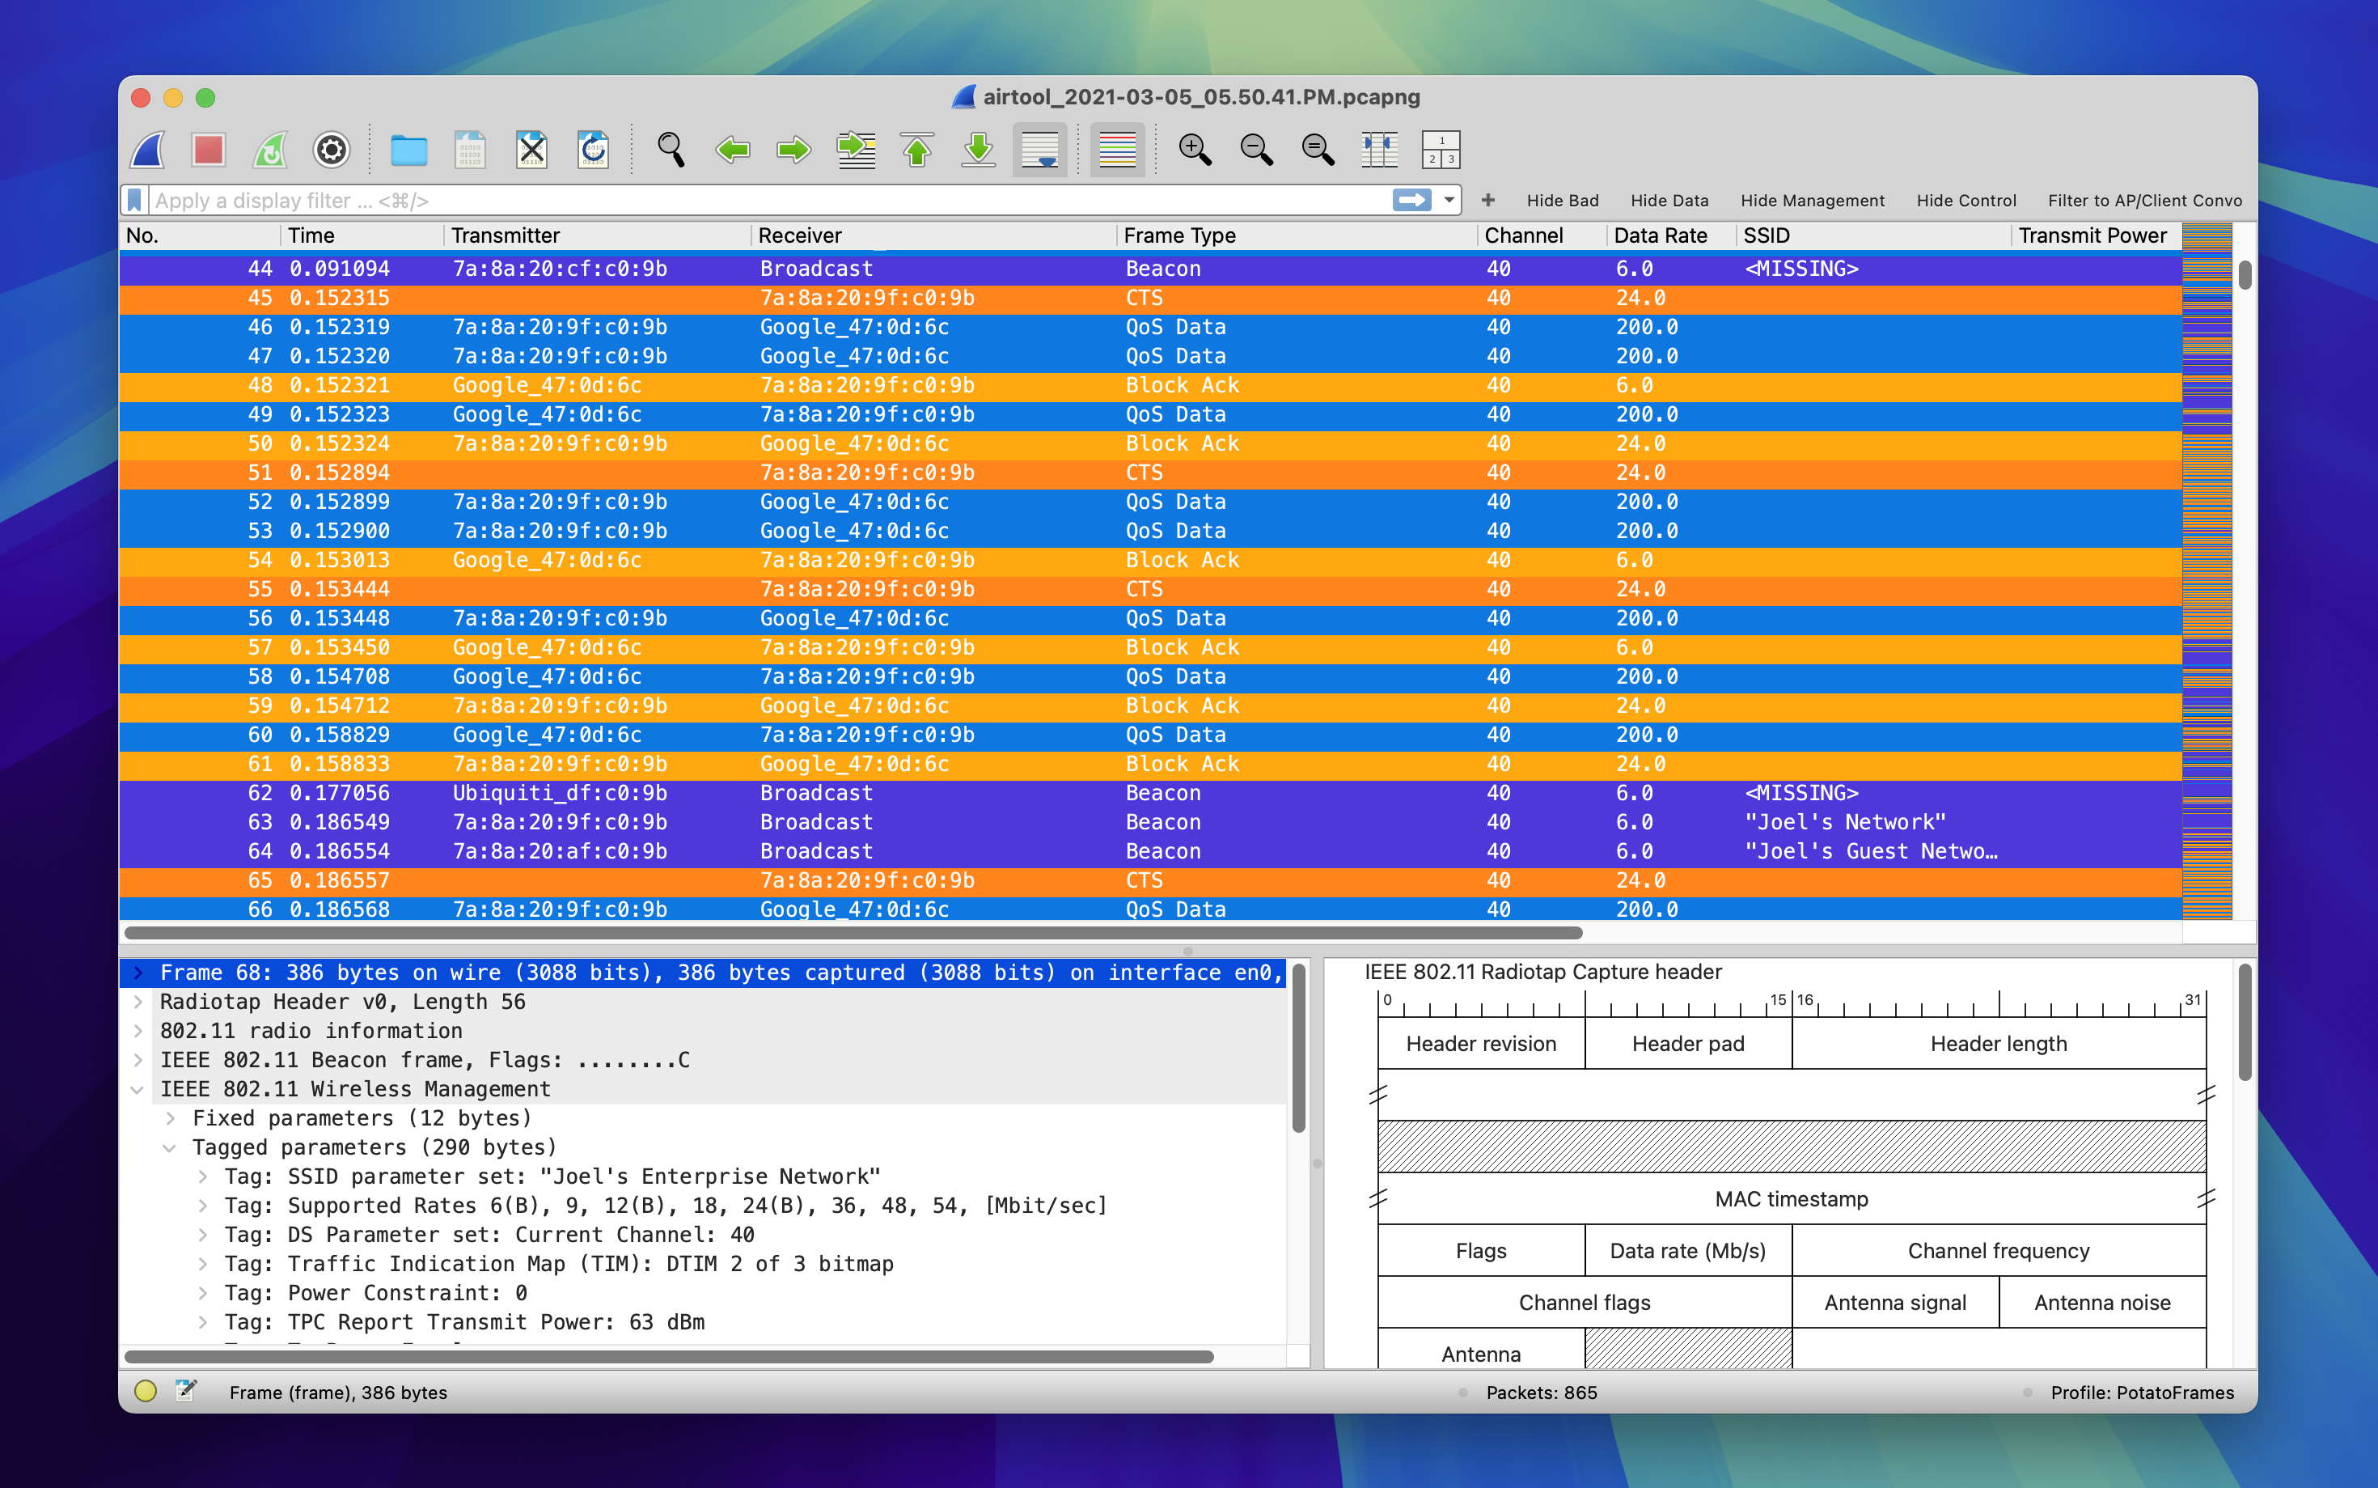This screenshot has height=1488, width=2378.
Task: Reset text to normal size
Action: coord(1318,150)
